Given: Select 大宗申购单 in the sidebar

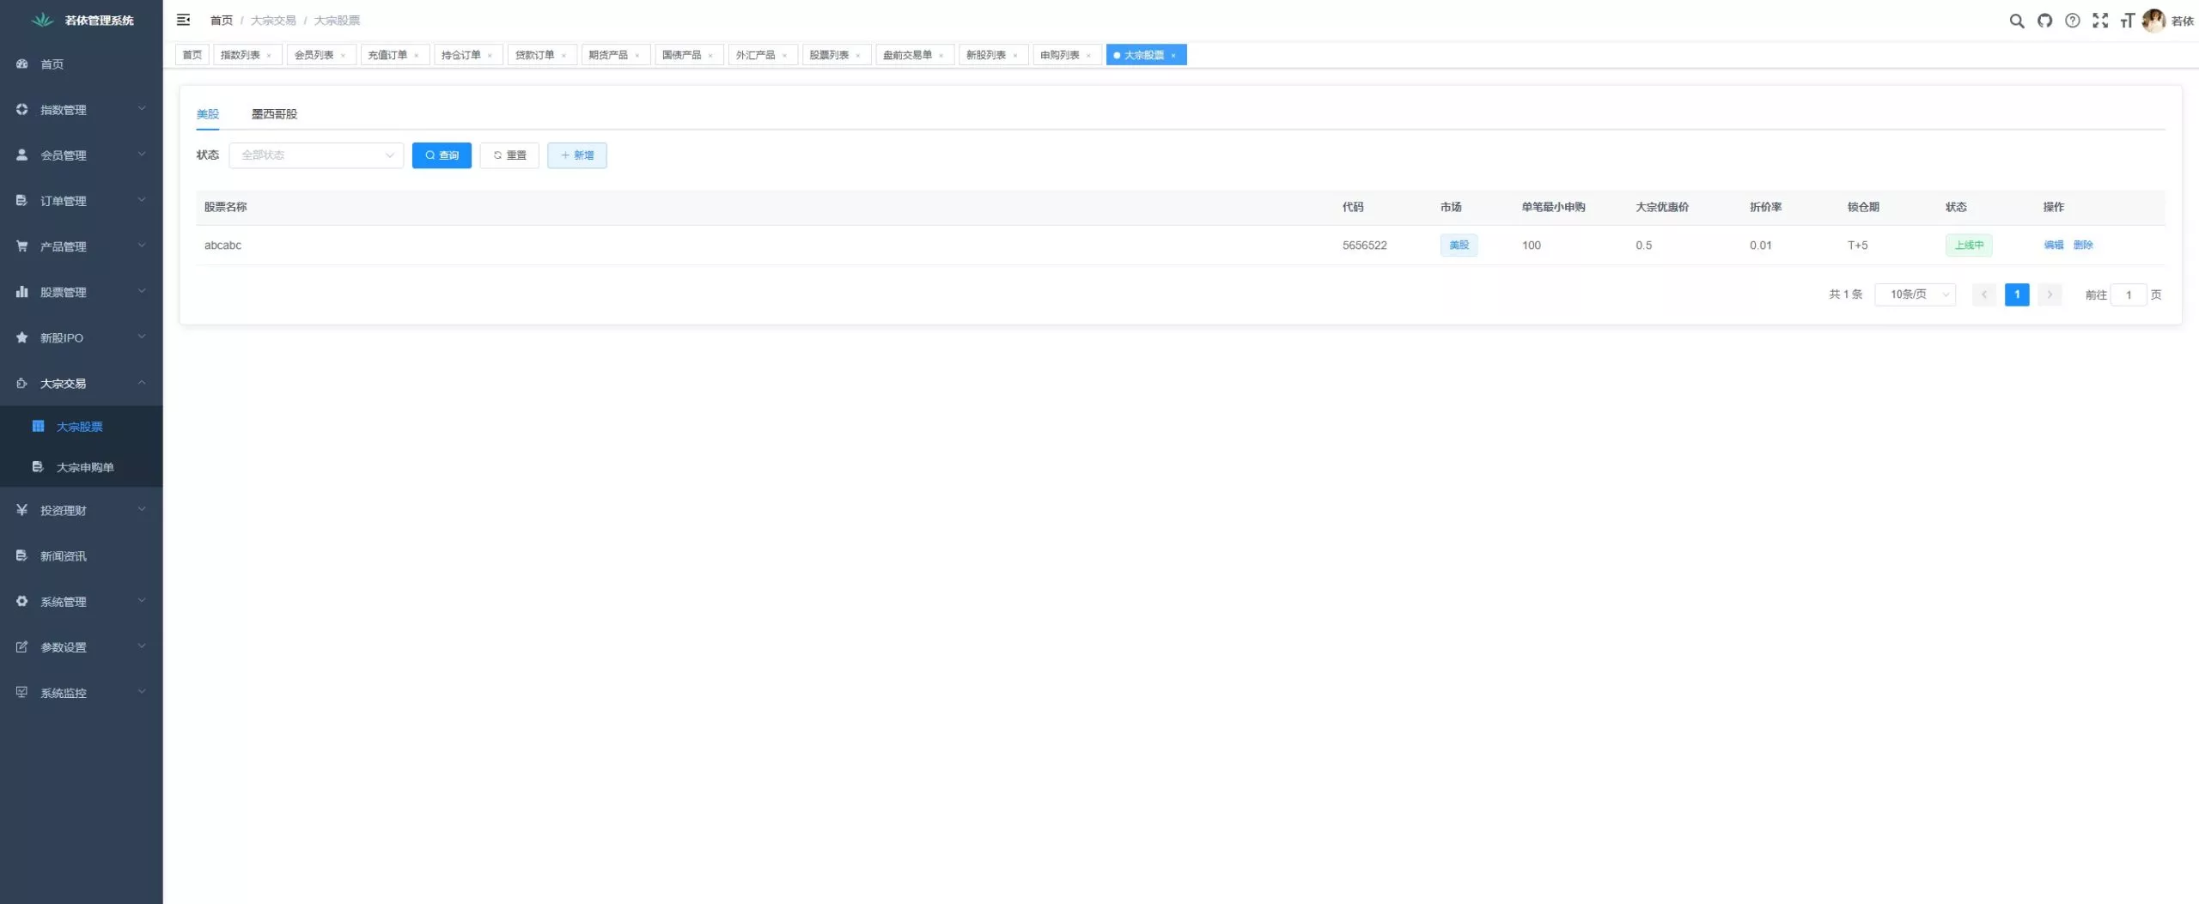Looking at the screenshot, I should click(x=84, y=467).
